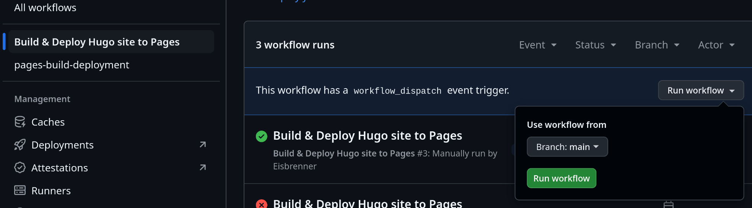Open Runners management page

(51, 191)
